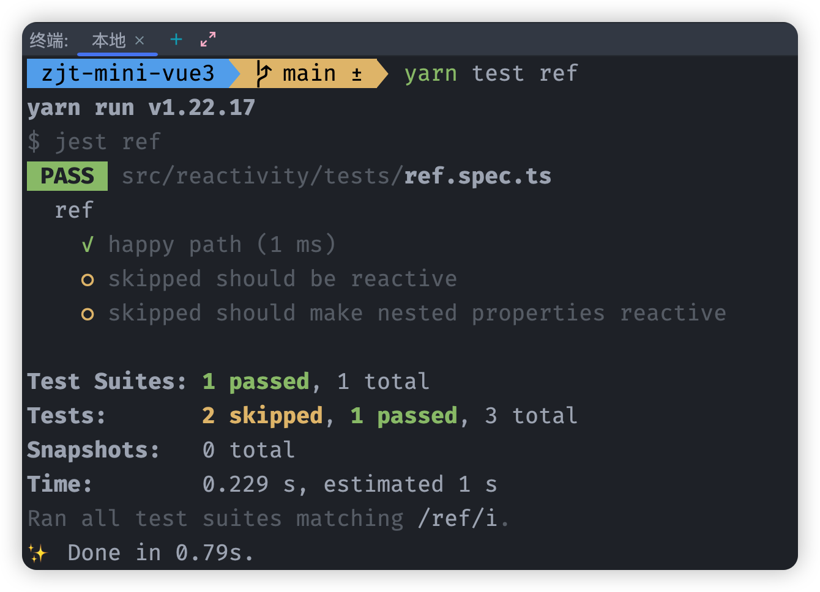Click the skipped circle icon for should be reactive
This screenshot has width=820, height=592.
pos(88,280)
